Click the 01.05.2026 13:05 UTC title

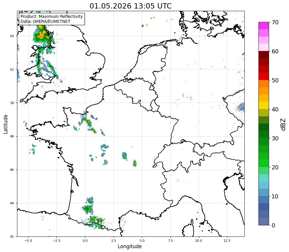pos(131,6)
